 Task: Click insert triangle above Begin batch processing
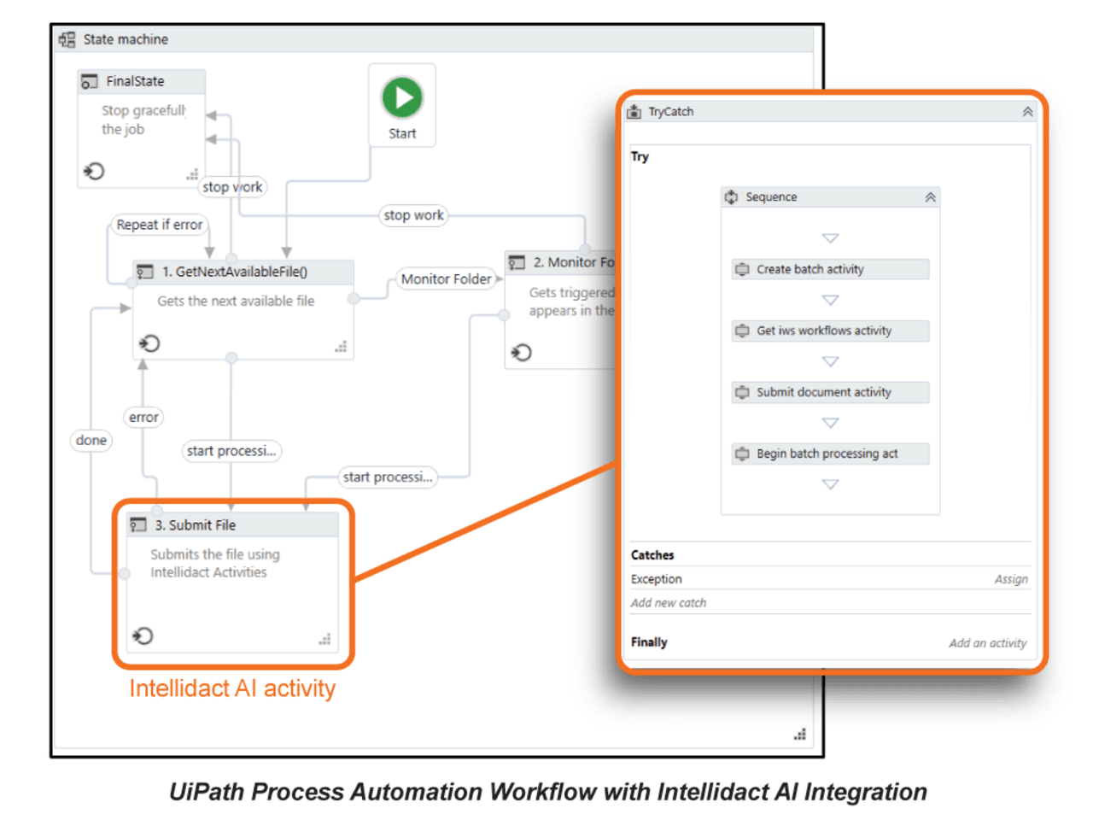(x=830, y=423)
